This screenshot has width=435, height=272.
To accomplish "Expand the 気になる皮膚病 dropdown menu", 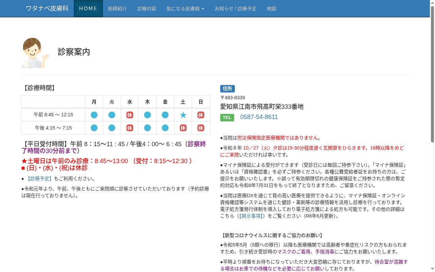I will [185, 8].
